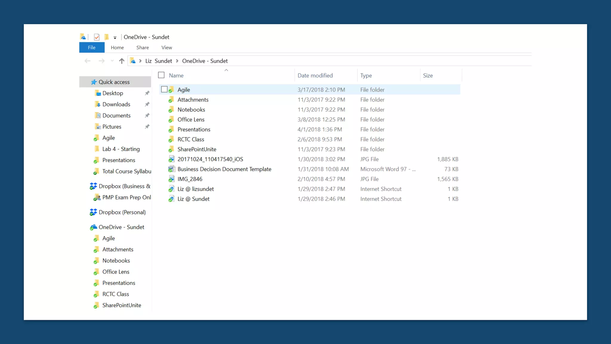611x344 pixels.
Task: Switch to the View ribbon tab
Action: (x=166, y=47)
